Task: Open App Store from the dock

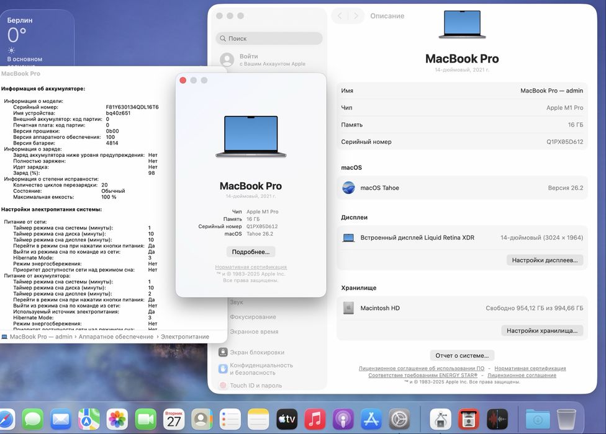Action: click(x=371, y=419)
